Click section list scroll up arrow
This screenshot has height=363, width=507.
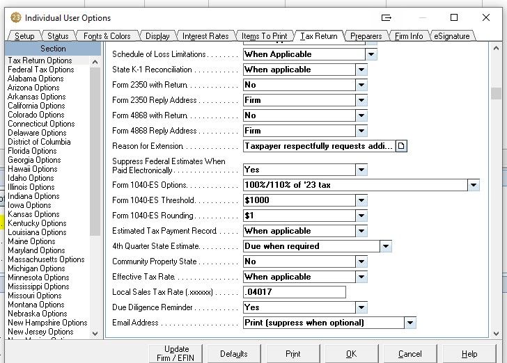pos(95,62)
